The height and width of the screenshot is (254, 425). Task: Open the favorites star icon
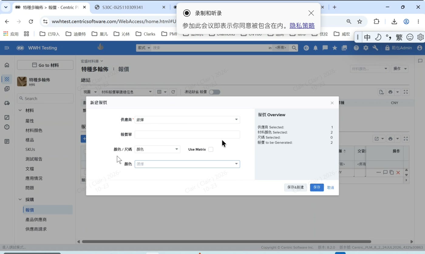[x=335, y=48]
